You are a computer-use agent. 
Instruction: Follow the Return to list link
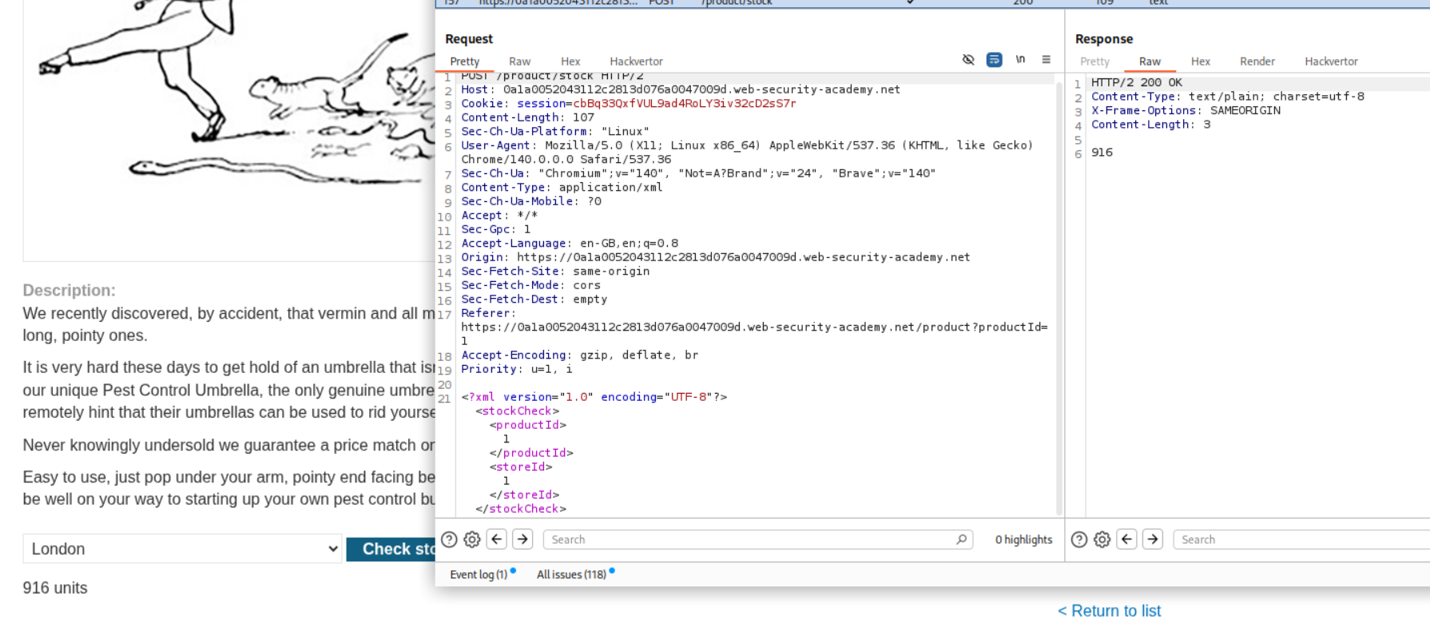click(1109, 610)
